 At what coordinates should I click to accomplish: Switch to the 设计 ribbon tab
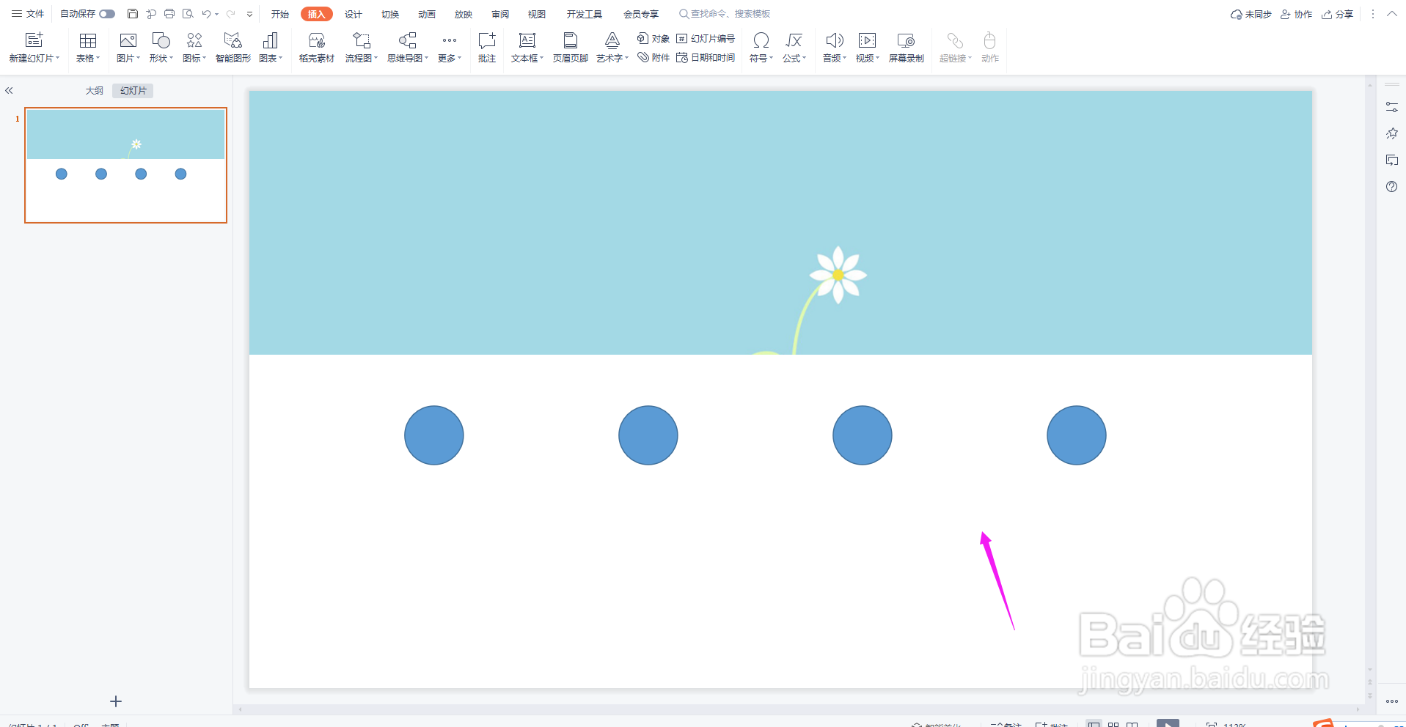tap(354, 14)
